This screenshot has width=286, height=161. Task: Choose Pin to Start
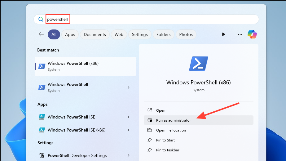coord(198,140)
